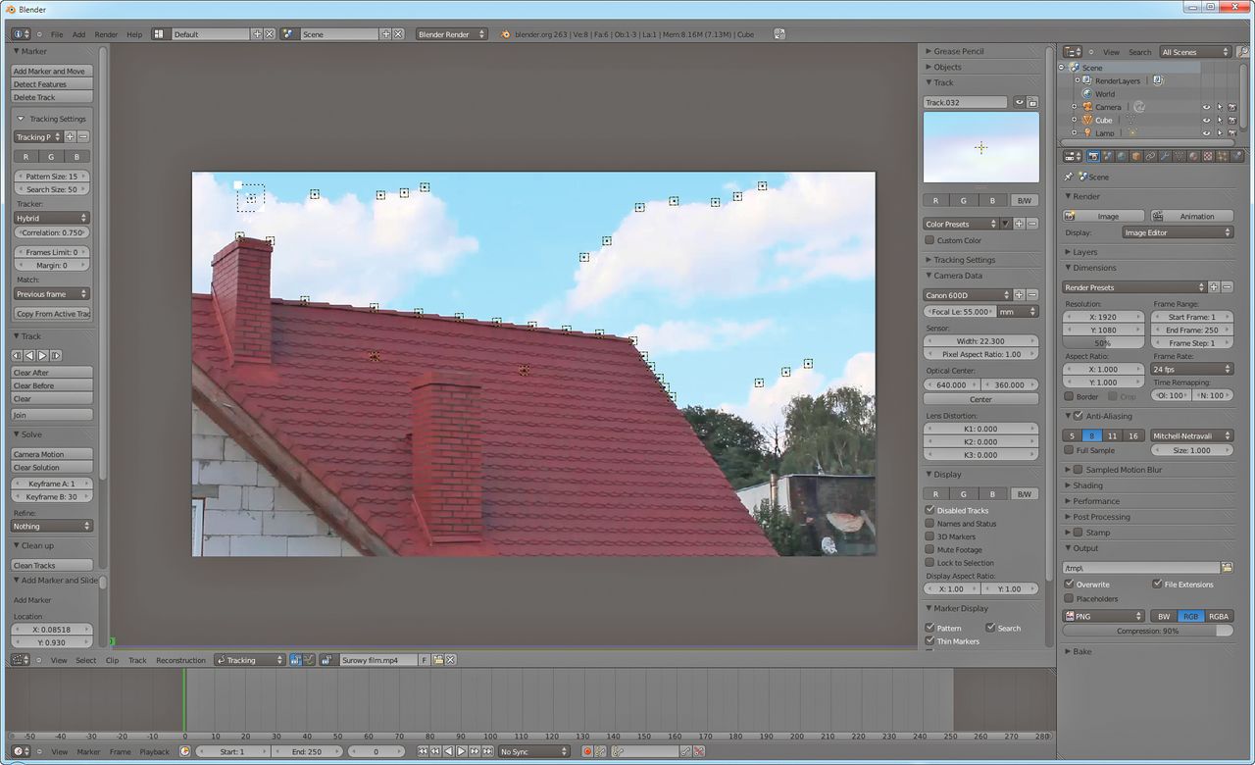Click the outliner search magnifier icon
1255x765 pixels.
pyautogui.click(x=1242, y=52)
